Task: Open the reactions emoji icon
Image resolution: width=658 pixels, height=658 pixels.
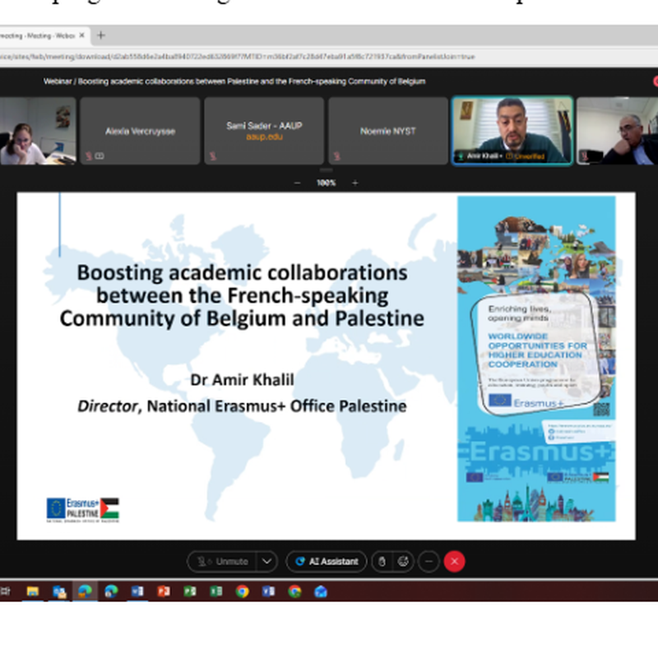Action: 403,561
